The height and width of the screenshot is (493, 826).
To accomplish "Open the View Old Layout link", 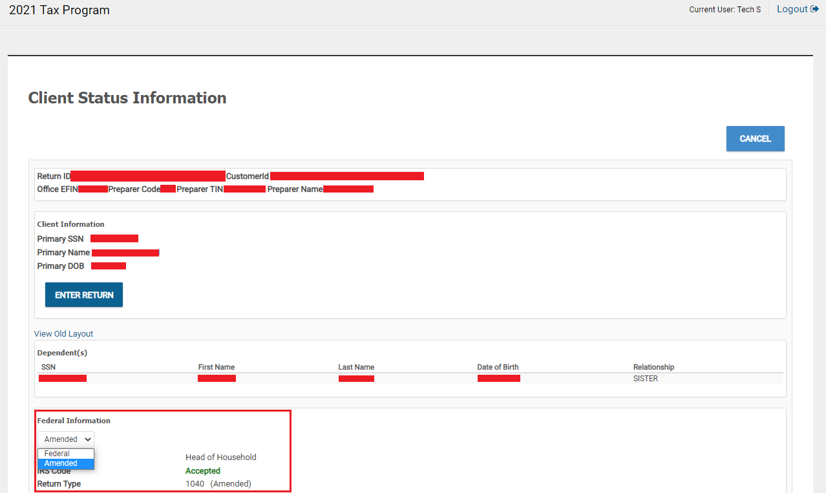I will click(x=63, y=334).
